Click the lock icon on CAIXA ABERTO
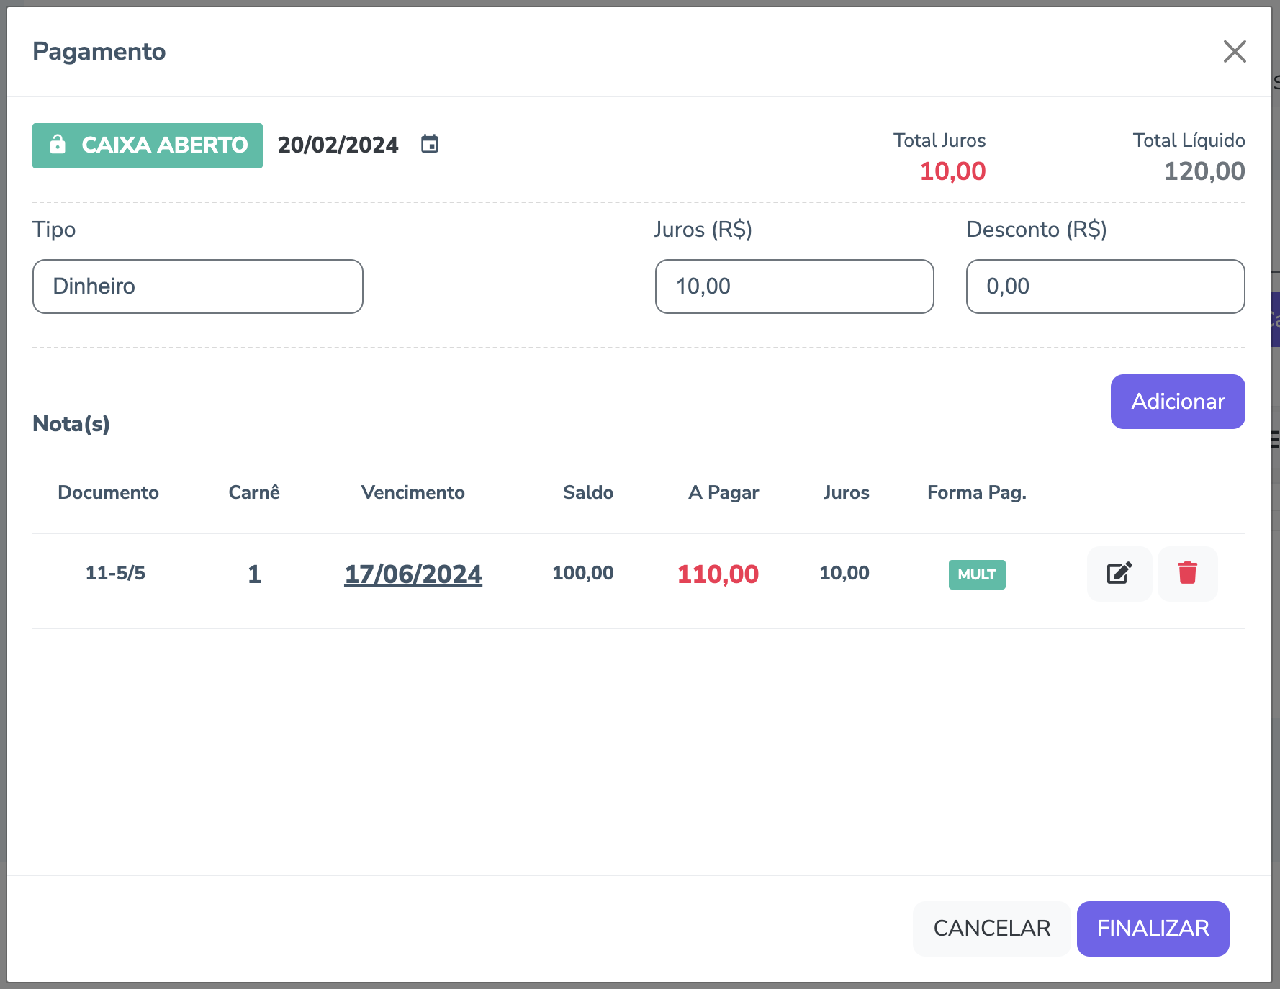Image resolution: width=1280 pixels, height=989 pixels. 58,145
